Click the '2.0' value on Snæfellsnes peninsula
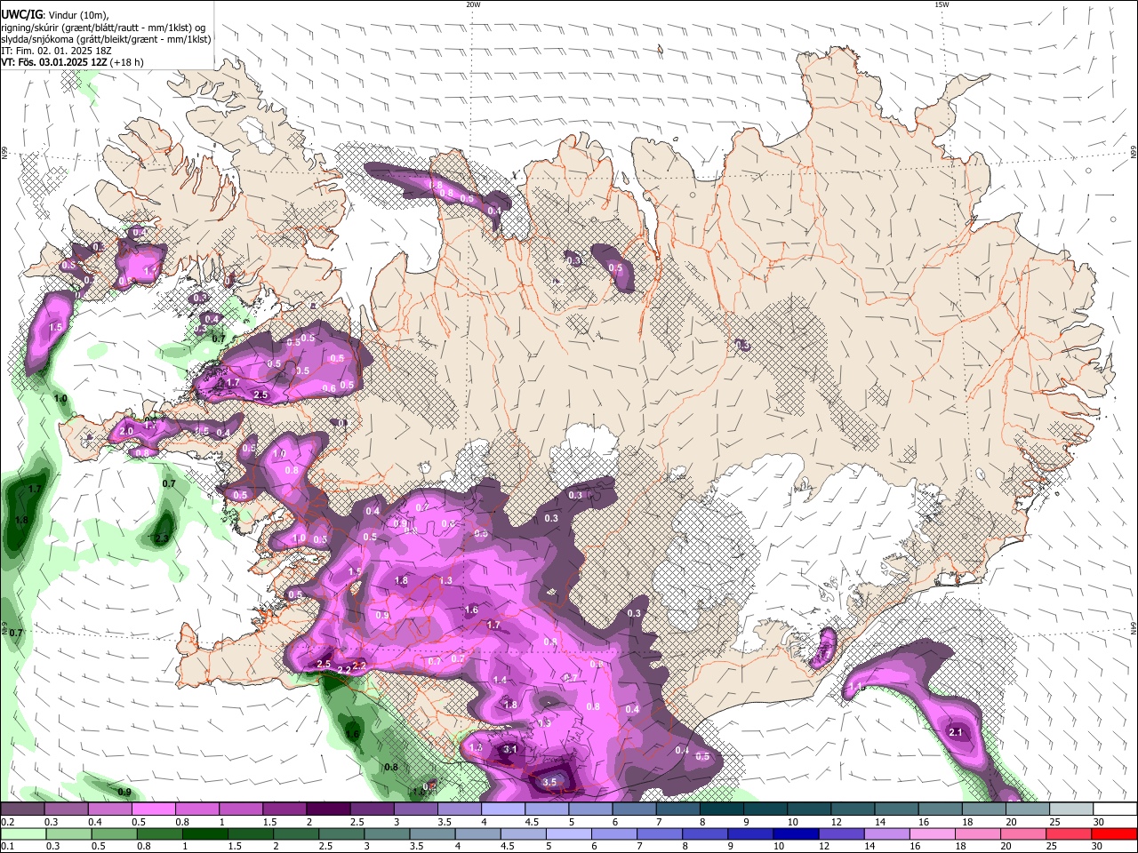Screen dimensions: 1138x853 pos(125,431)
